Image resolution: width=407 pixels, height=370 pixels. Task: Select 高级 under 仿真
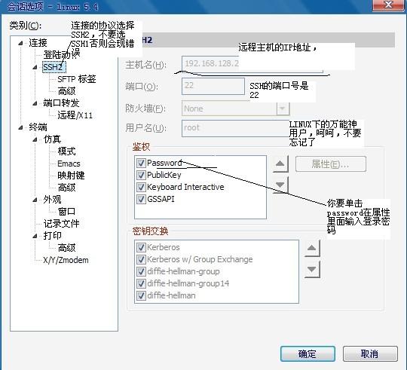point(67,188)
